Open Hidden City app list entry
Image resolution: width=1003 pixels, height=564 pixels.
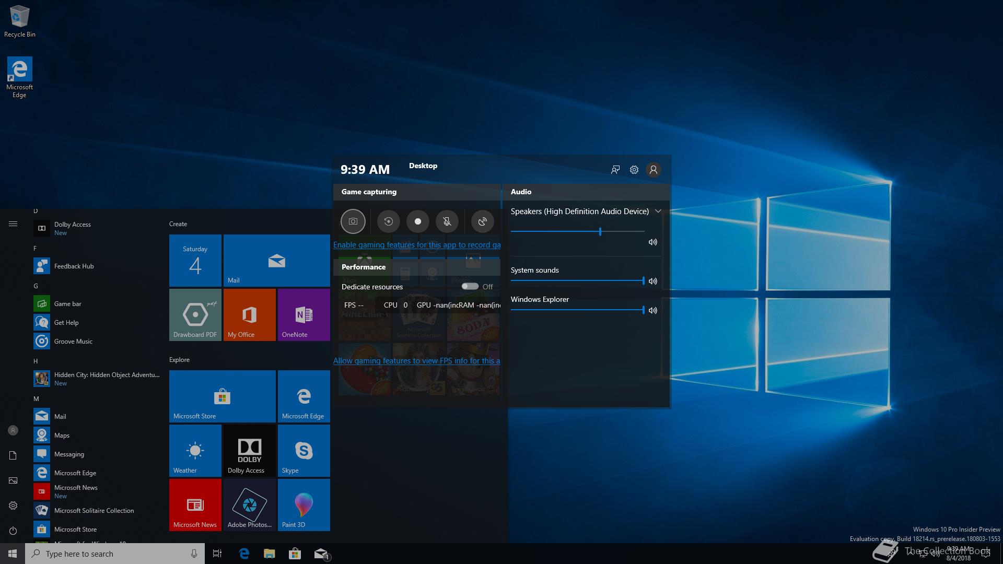pos(97,379)
